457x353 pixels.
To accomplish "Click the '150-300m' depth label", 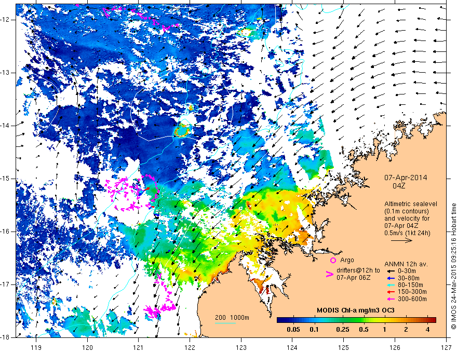I will click(412, 292).
